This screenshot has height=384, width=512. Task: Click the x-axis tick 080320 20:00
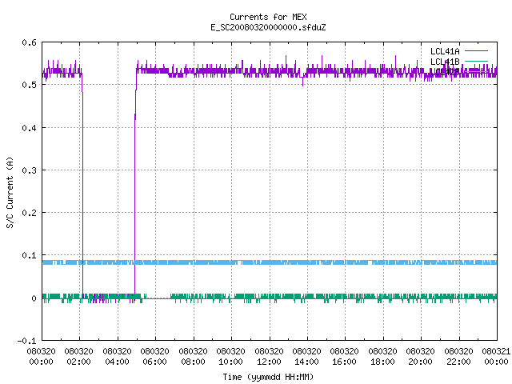[x=421, y=356]
